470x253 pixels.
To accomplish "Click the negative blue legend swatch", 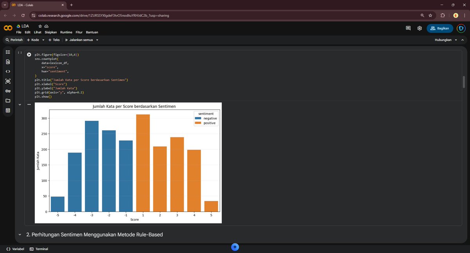I will (198, 118).
